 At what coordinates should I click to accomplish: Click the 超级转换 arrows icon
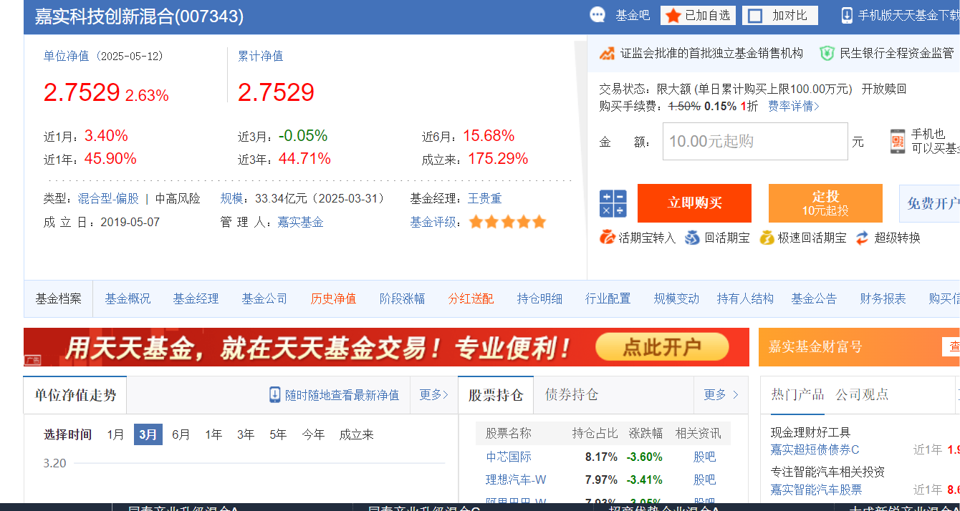click(863, 238)
